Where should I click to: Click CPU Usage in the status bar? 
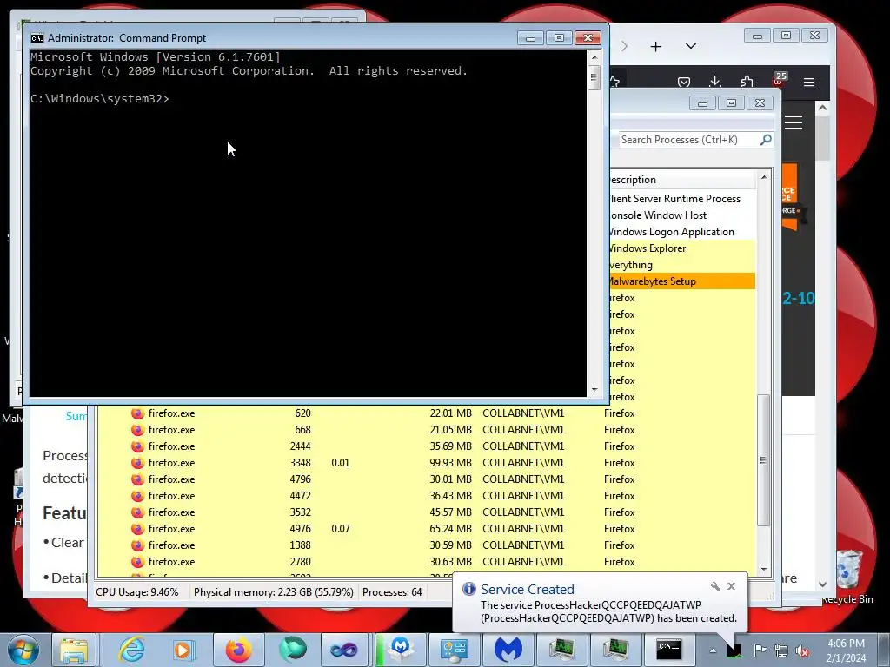coord(136,592)
